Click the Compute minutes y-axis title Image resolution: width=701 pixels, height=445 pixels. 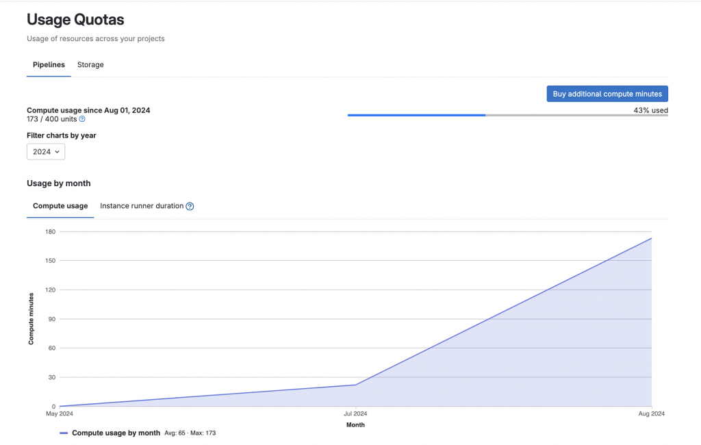pos(31,318)
